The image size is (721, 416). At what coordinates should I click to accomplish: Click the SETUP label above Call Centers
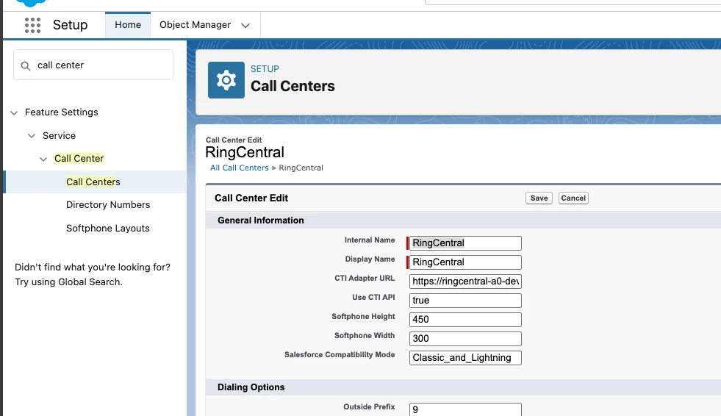tap(265, 69)
